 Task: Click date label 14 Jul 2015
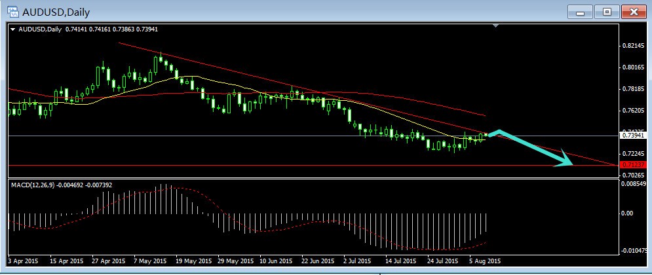tap(401, 261)
